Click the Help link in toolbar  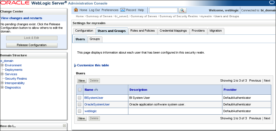click(x=141, y=10)
